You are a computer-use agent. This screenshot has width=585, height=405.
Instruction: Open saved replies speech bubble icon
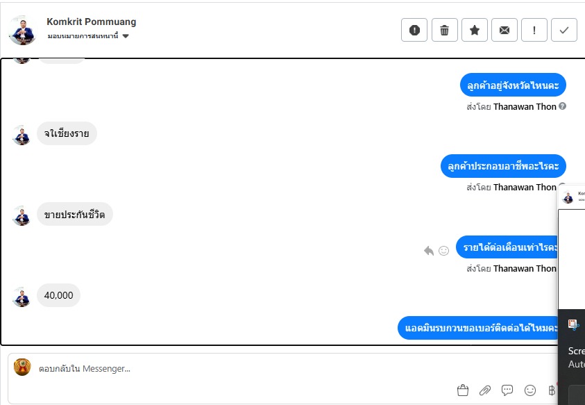pos(507,390)
